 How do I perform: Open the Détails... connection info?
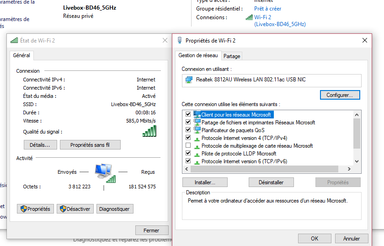click(x=40, y=145)
